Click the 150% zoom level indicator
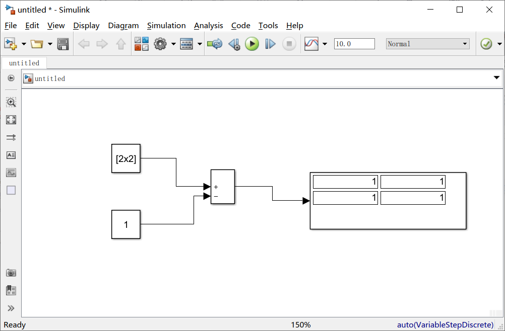 [300, 324]
